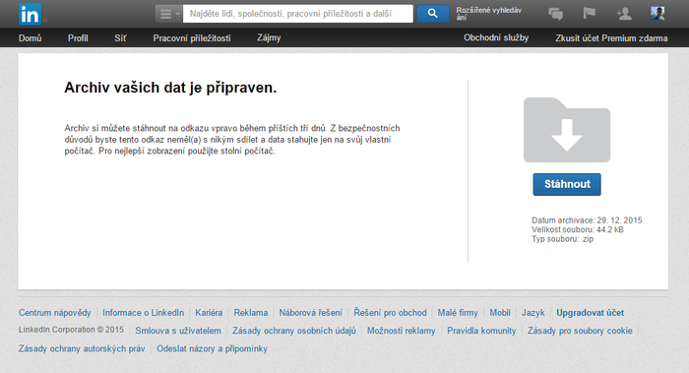This screenshot has height=373, width=689.
Task: Open the Mobil footer link
Action: click(500, 313)
